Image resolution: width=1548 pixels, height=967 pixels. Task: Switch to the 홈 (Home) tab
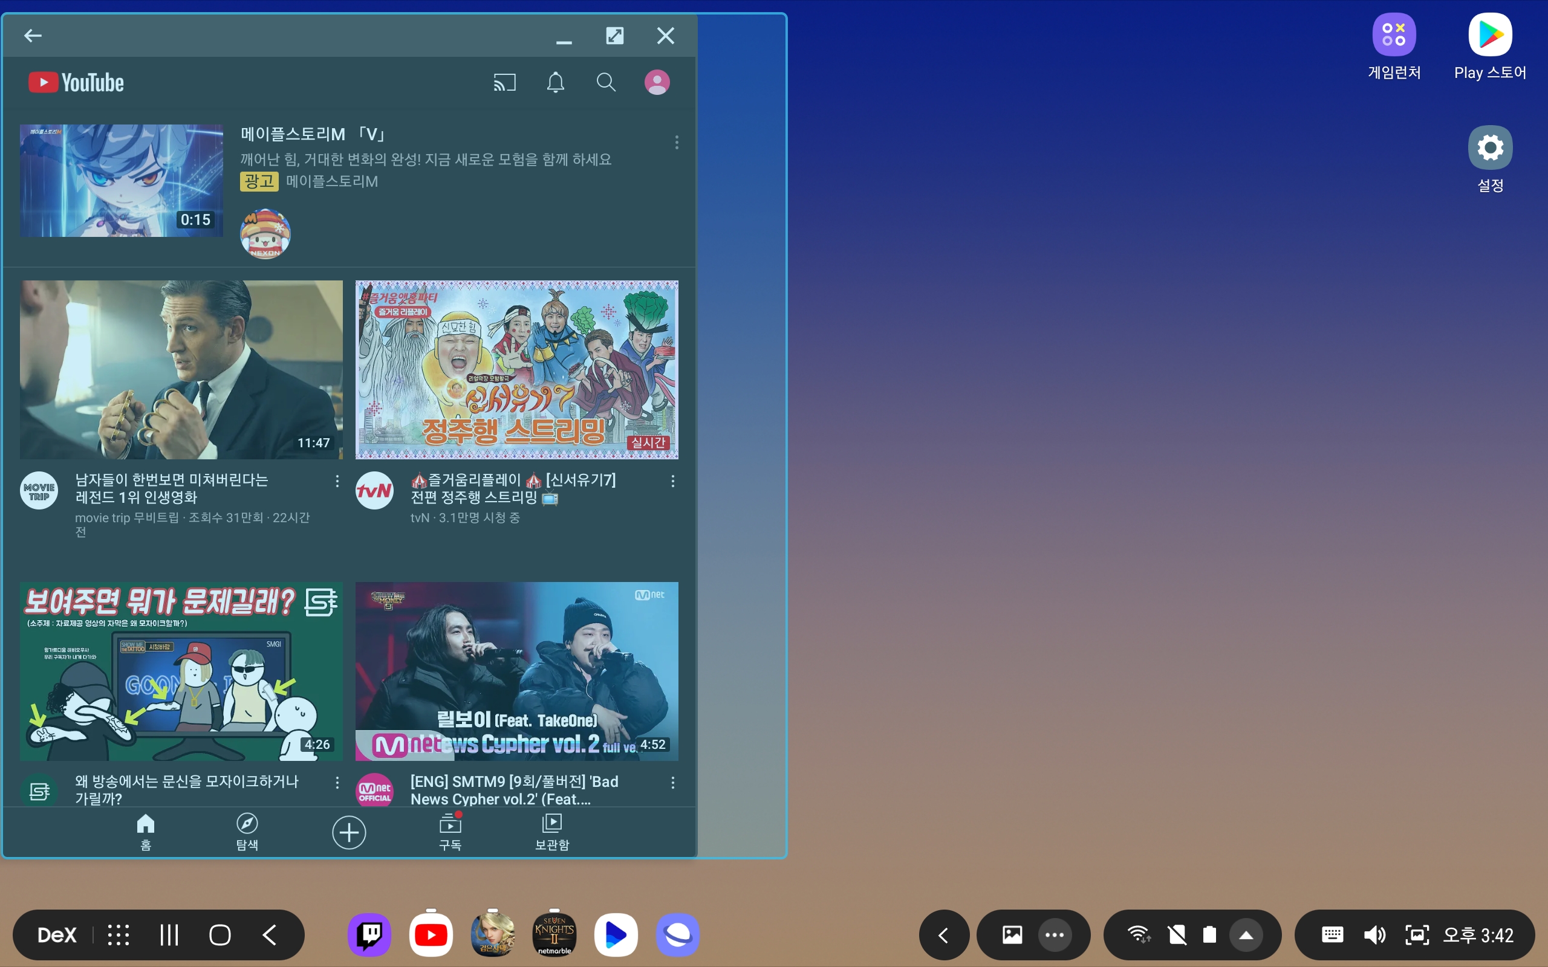click(x=146, y=832)
